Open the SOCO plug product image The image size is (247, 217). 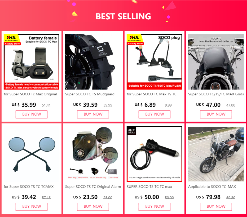154,62
